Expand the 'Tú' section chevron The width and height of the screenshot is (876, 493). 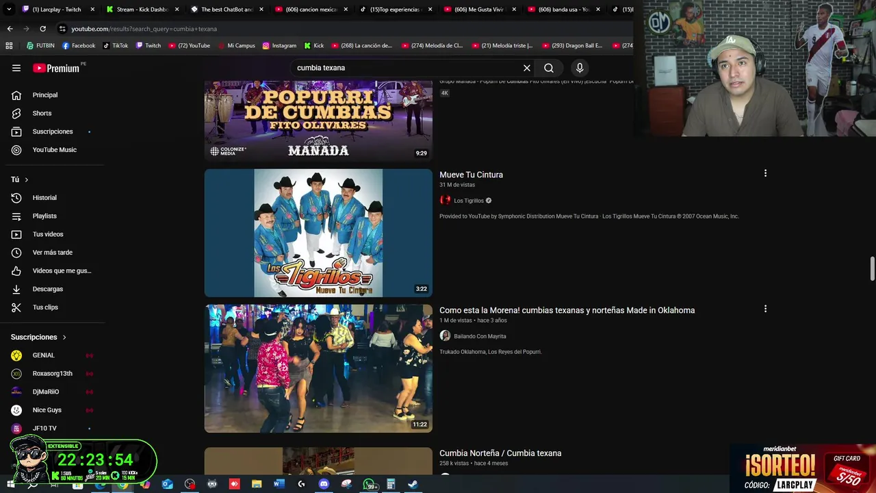[x=27, y=179]
